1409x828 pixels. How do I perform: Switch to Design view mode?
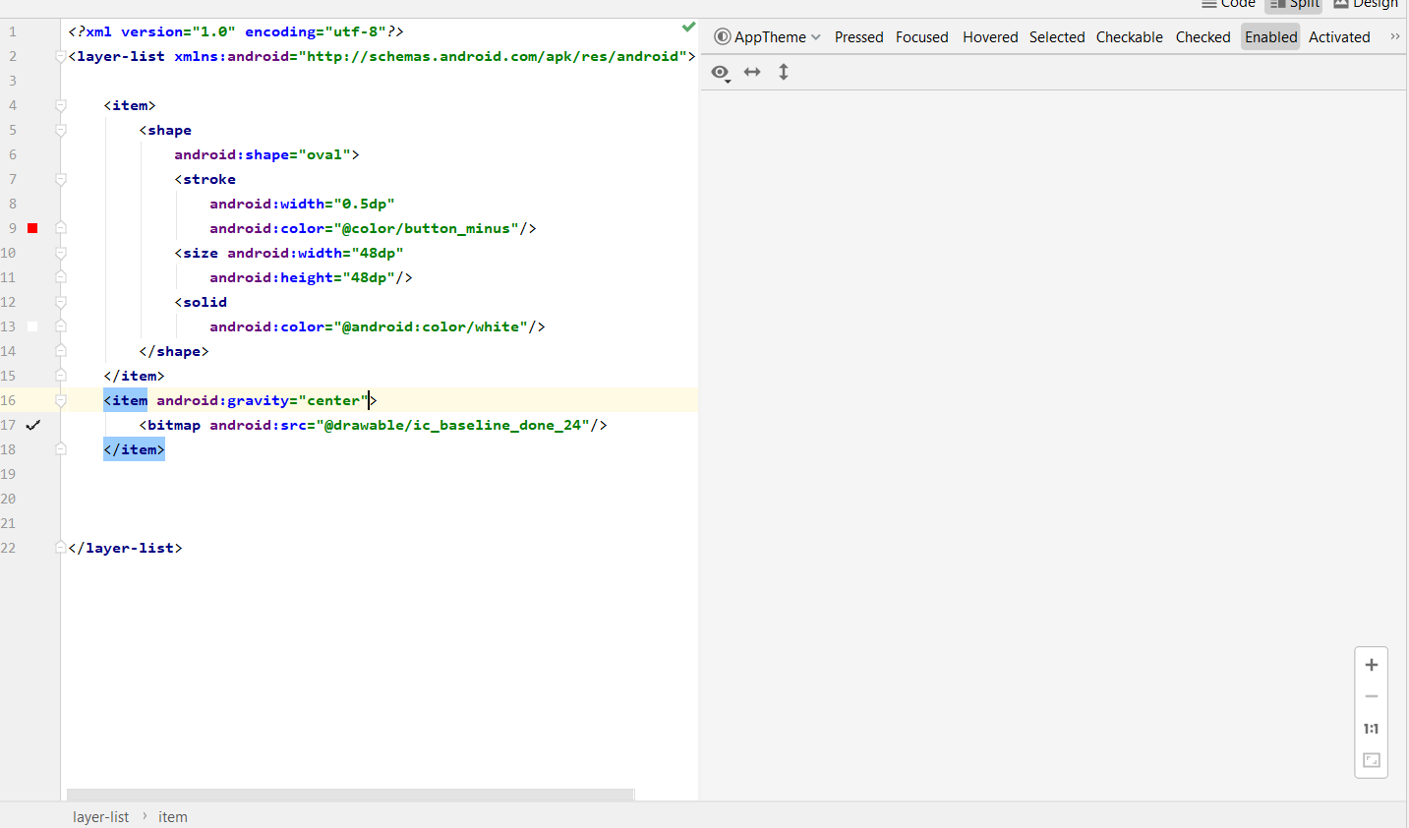point(1366,4)
